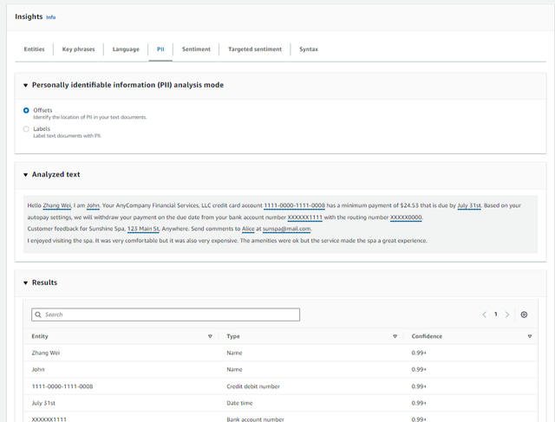Sort results by Entity column arrow

[x=210, y=336]
